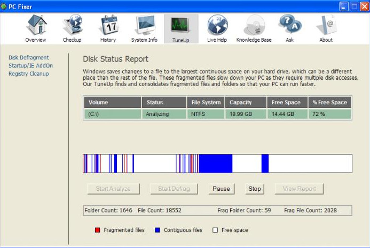The height and width of the screenshot is (248, 370).
Task: Click the Disk Status Report heading
Action: click(116, 59)
